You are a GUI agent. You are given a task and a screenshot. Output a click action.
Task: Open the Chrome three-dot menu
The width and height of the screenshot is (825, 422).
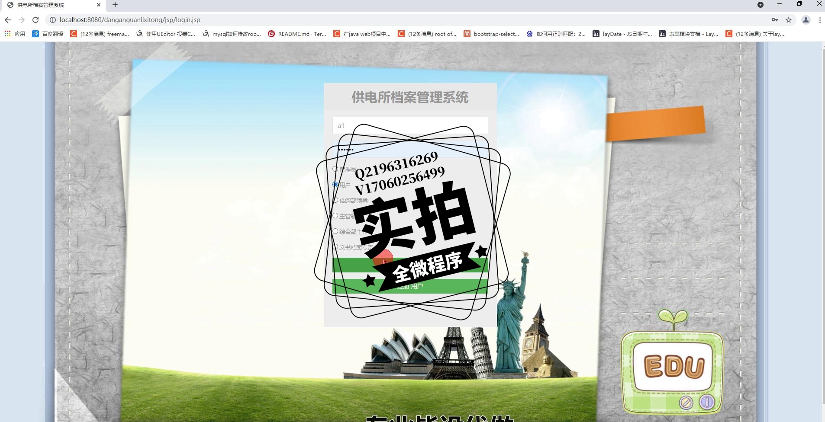pos(820,20)
